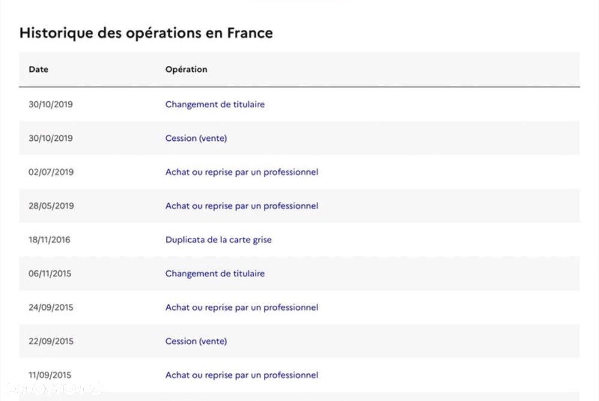Open 'Cession (vente)' dated 30/10/2019

point(196,138)
